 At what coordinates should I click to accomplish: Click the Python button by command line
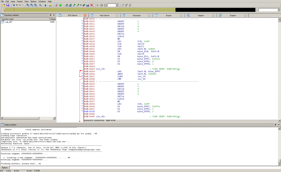[x=5, y=167]
